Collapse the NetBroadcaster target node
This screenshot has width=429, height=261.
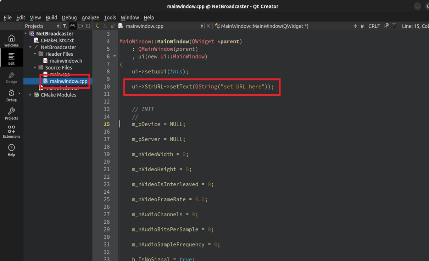click(x=30, y=47)
